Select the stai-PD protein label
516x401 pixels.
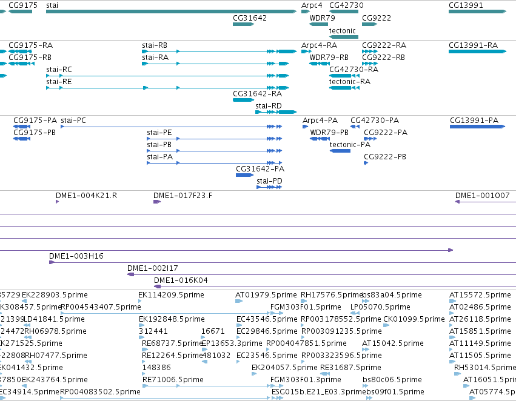[269, 181]
